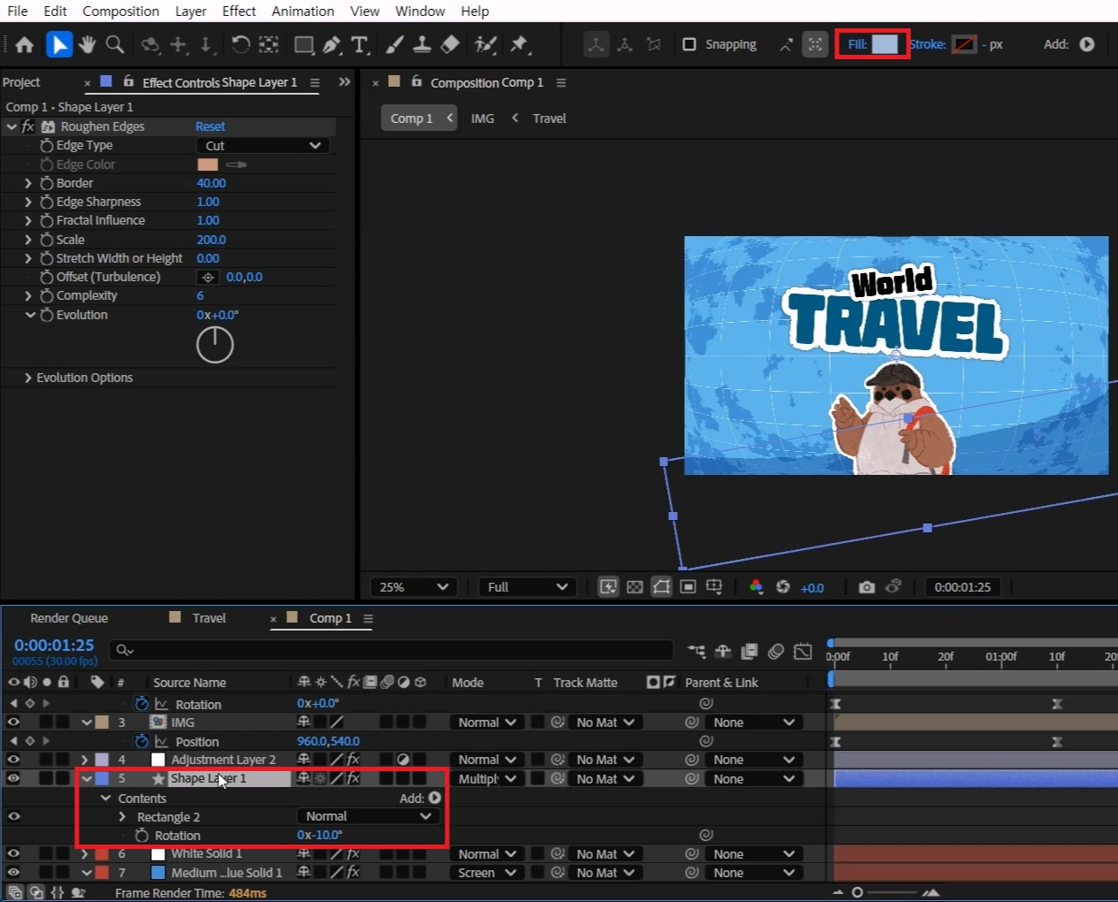Click the Offset Turbulence point picker icon
This screenshot has height=902, width=1118.
click(208, 277)
